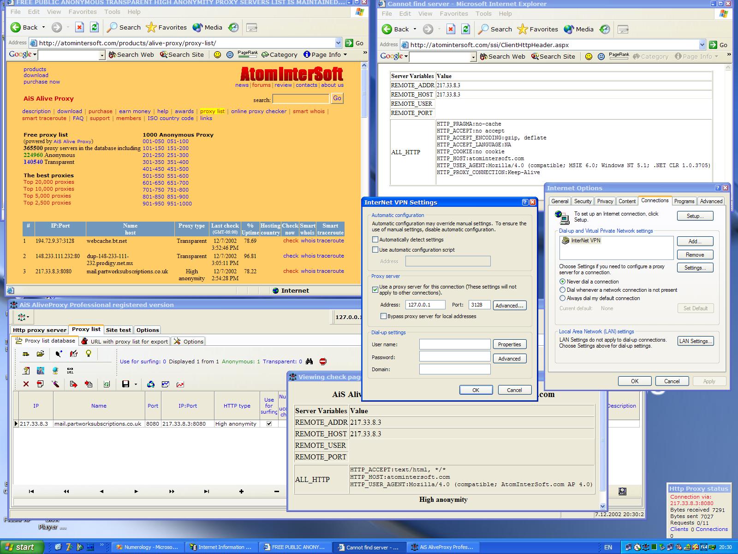Click OK in InterNet VPN Settings dialog
The image size is (738, 554).
pyautogui.click(x=476, y=390)
